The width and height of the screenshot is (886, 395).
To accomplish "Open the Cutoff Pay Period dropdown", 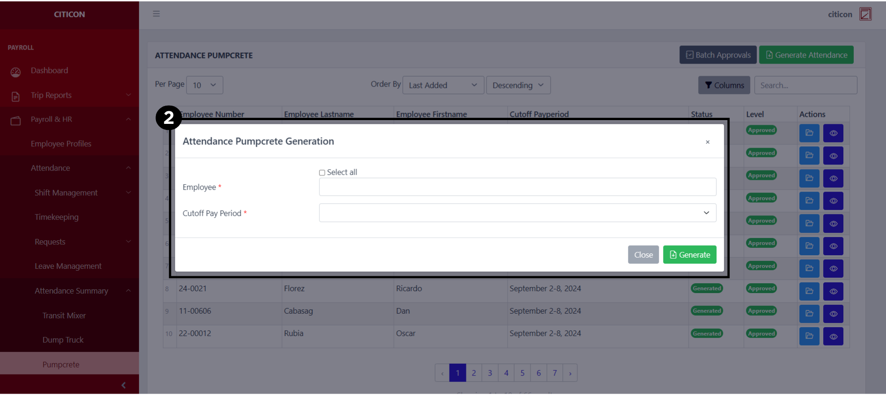I will click(x=517, y=213).
